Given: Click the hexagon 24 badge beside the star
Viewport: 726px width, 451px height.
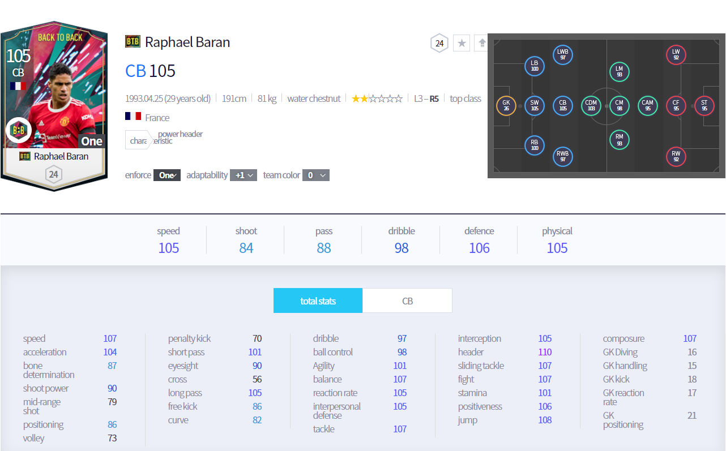Looking at the screenshot, I should click(x=439, y=43).
